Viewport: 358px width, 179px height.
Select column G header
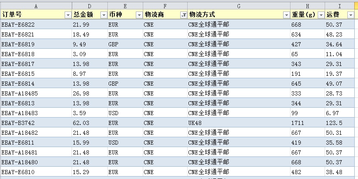click(239, 6)
